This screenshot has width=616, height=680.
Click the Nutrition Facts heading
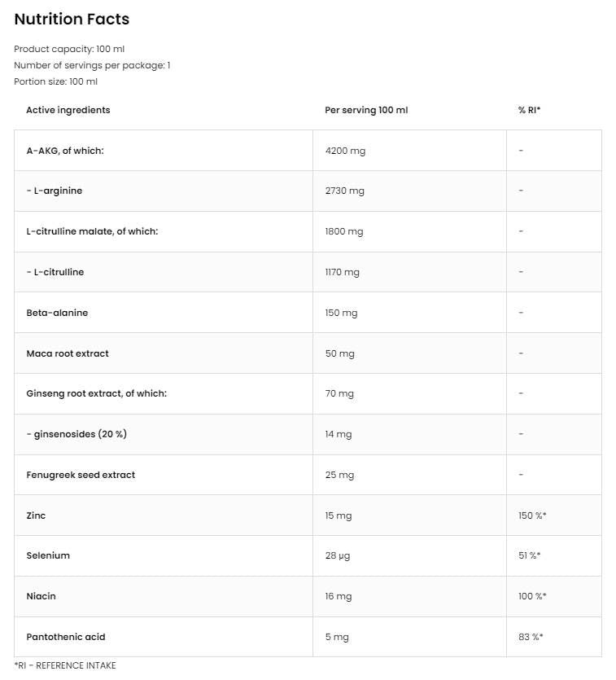(72, 19)
